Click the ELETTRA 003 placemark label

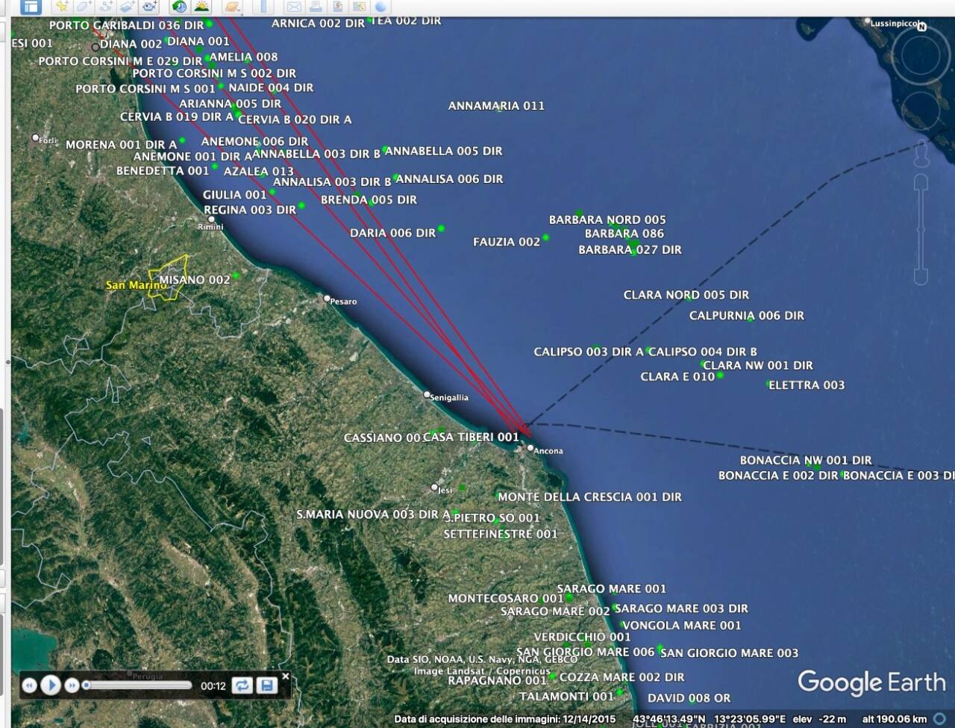(x=807, y=385)
